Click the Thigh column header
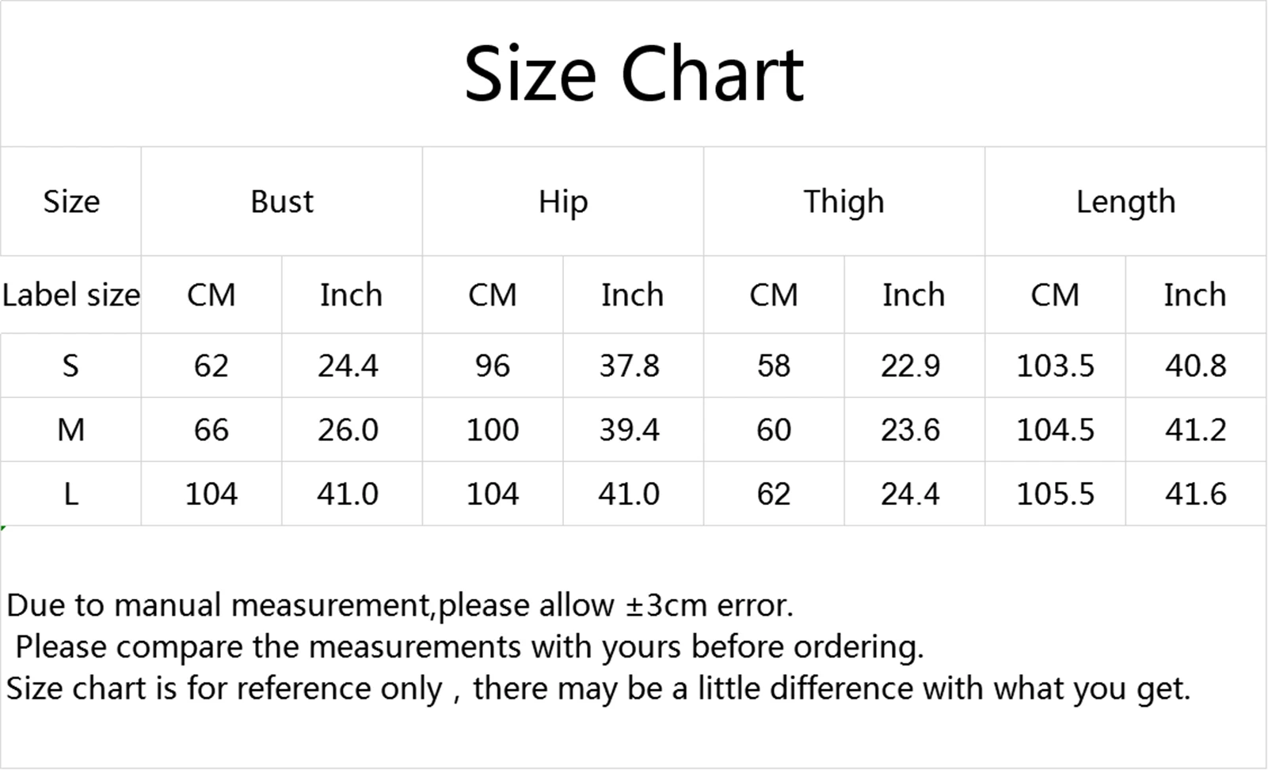 (843, 202)
